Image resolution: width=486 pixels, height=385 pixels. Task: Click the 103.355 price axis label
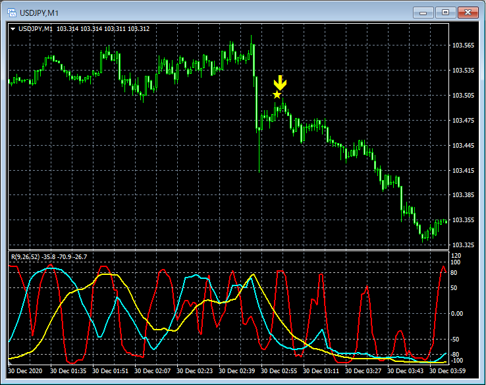[x=464, y=220]
